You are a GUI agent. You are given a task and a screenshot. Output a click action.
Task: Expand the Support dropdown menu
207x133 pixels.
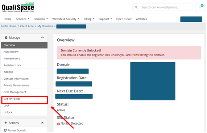[x=105, y=19]
